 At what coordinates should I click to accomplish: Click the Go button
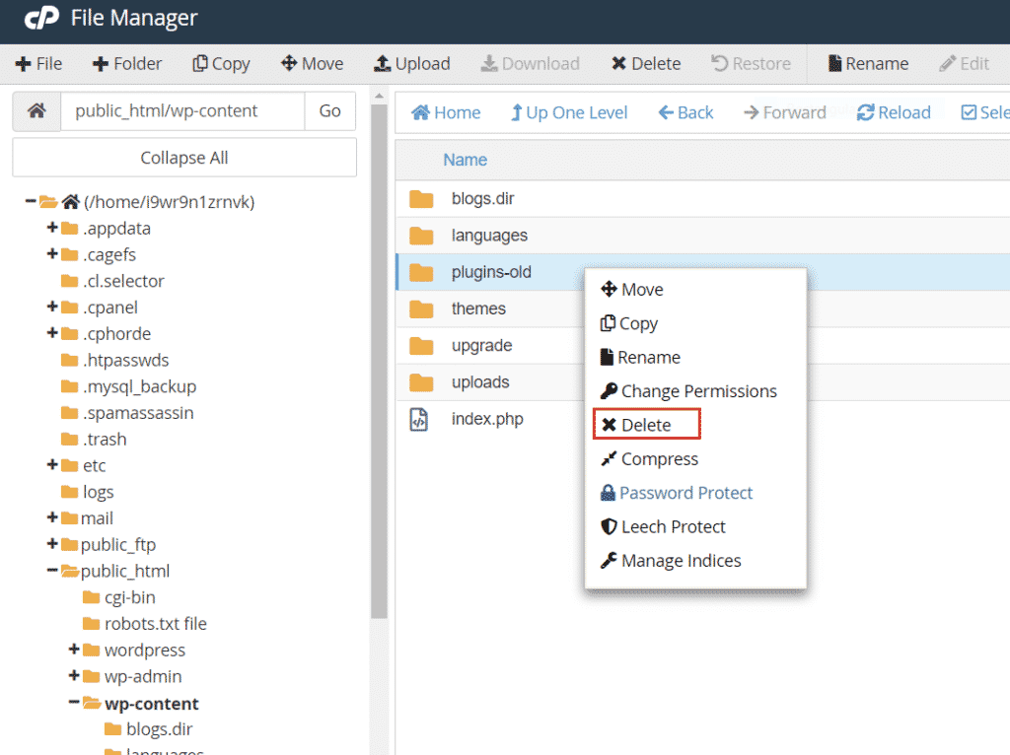click(329, 111)
